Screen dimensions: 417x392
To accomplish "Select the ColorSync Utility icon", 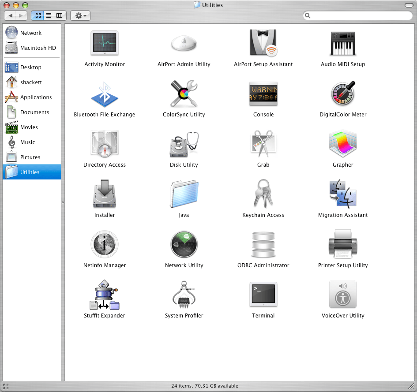I will pyautogui.click(x=184, y=93).
